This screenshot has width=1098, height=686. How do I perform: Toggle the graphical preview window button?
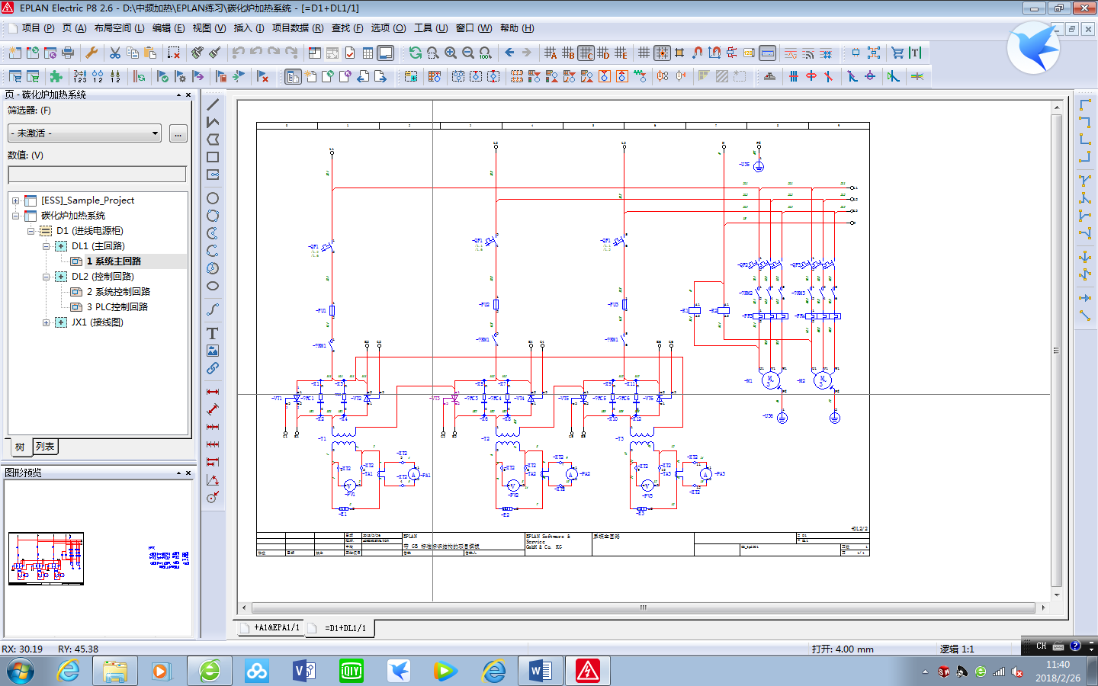386,53
